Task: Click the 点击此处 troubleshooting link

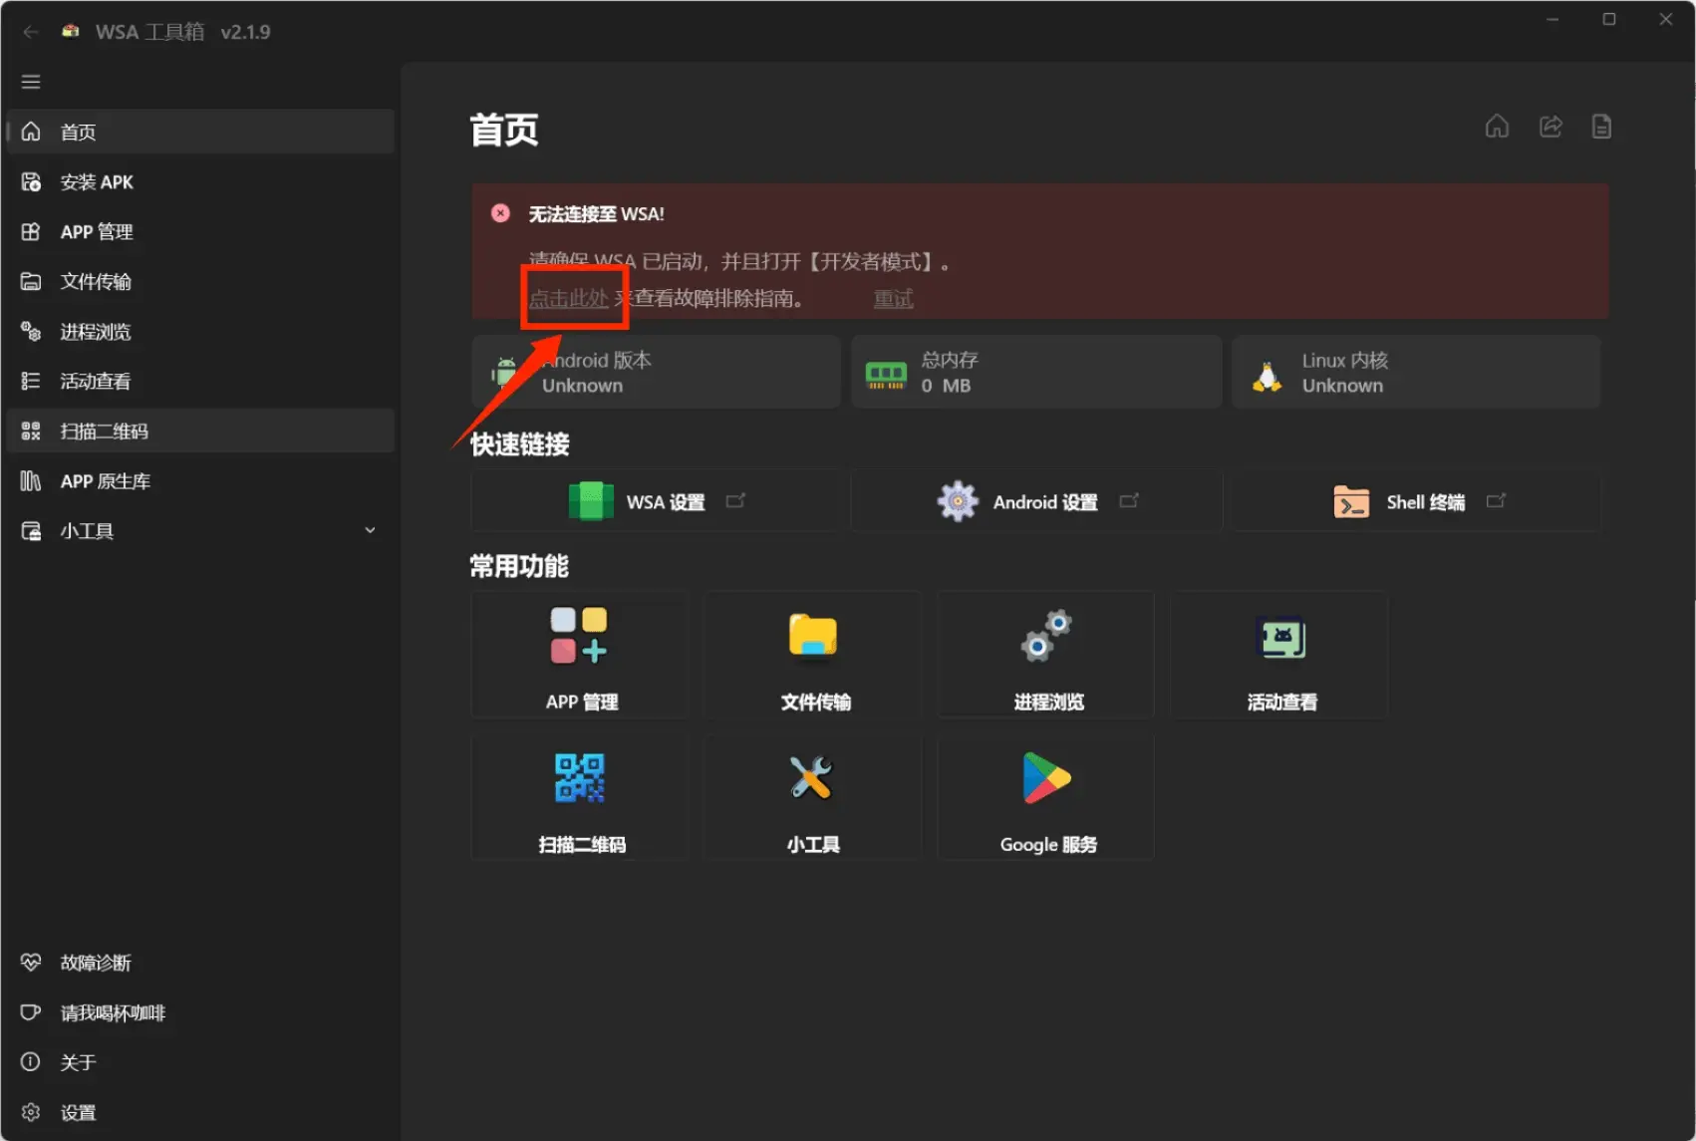Action: pos(568,298)
